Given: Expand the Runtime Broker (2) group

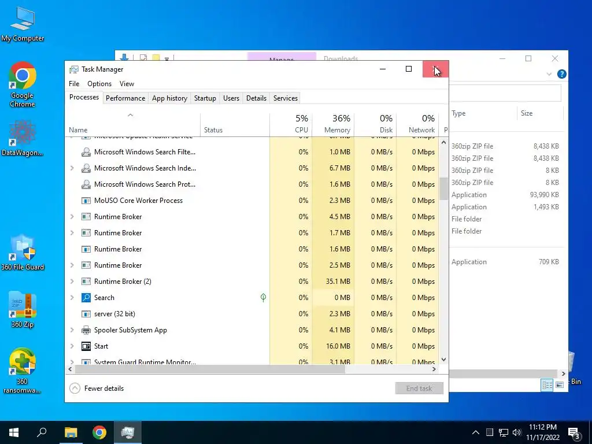Looking at the screenshot, I should [x=72, y=282].
